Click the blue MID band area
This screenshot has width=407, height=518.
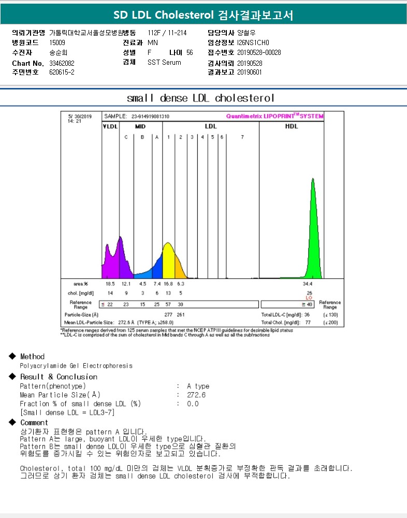[x=148, y=271]
